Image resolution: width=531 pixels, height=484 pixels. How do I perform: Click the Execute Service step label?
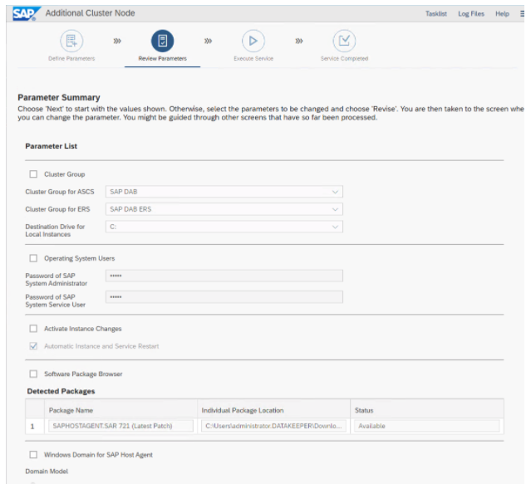[253, 58]
